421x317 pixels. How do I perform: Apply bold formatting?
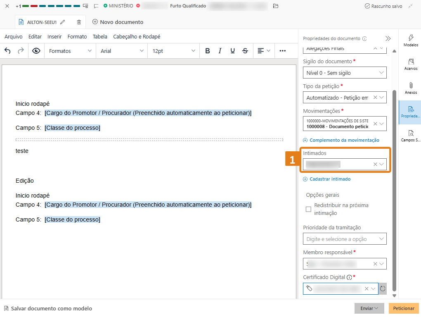tap(208, 51)
